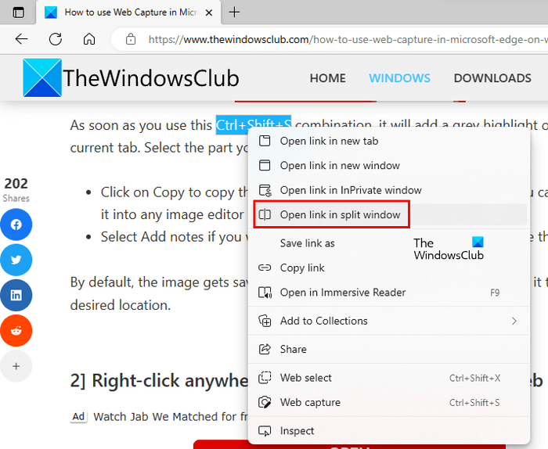Open the DOWNLOADS navigation item
The width and height of the screenshot is (548, 449).
(492, 78)
